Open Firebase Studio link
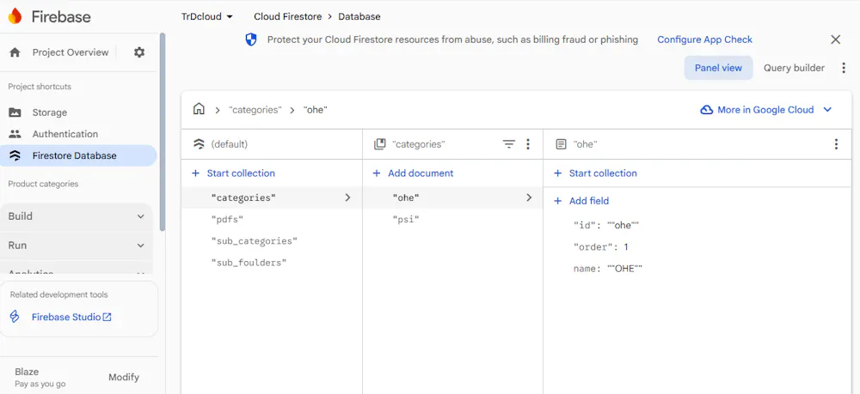Screen dimensions: 860x394 coord(71,317)
